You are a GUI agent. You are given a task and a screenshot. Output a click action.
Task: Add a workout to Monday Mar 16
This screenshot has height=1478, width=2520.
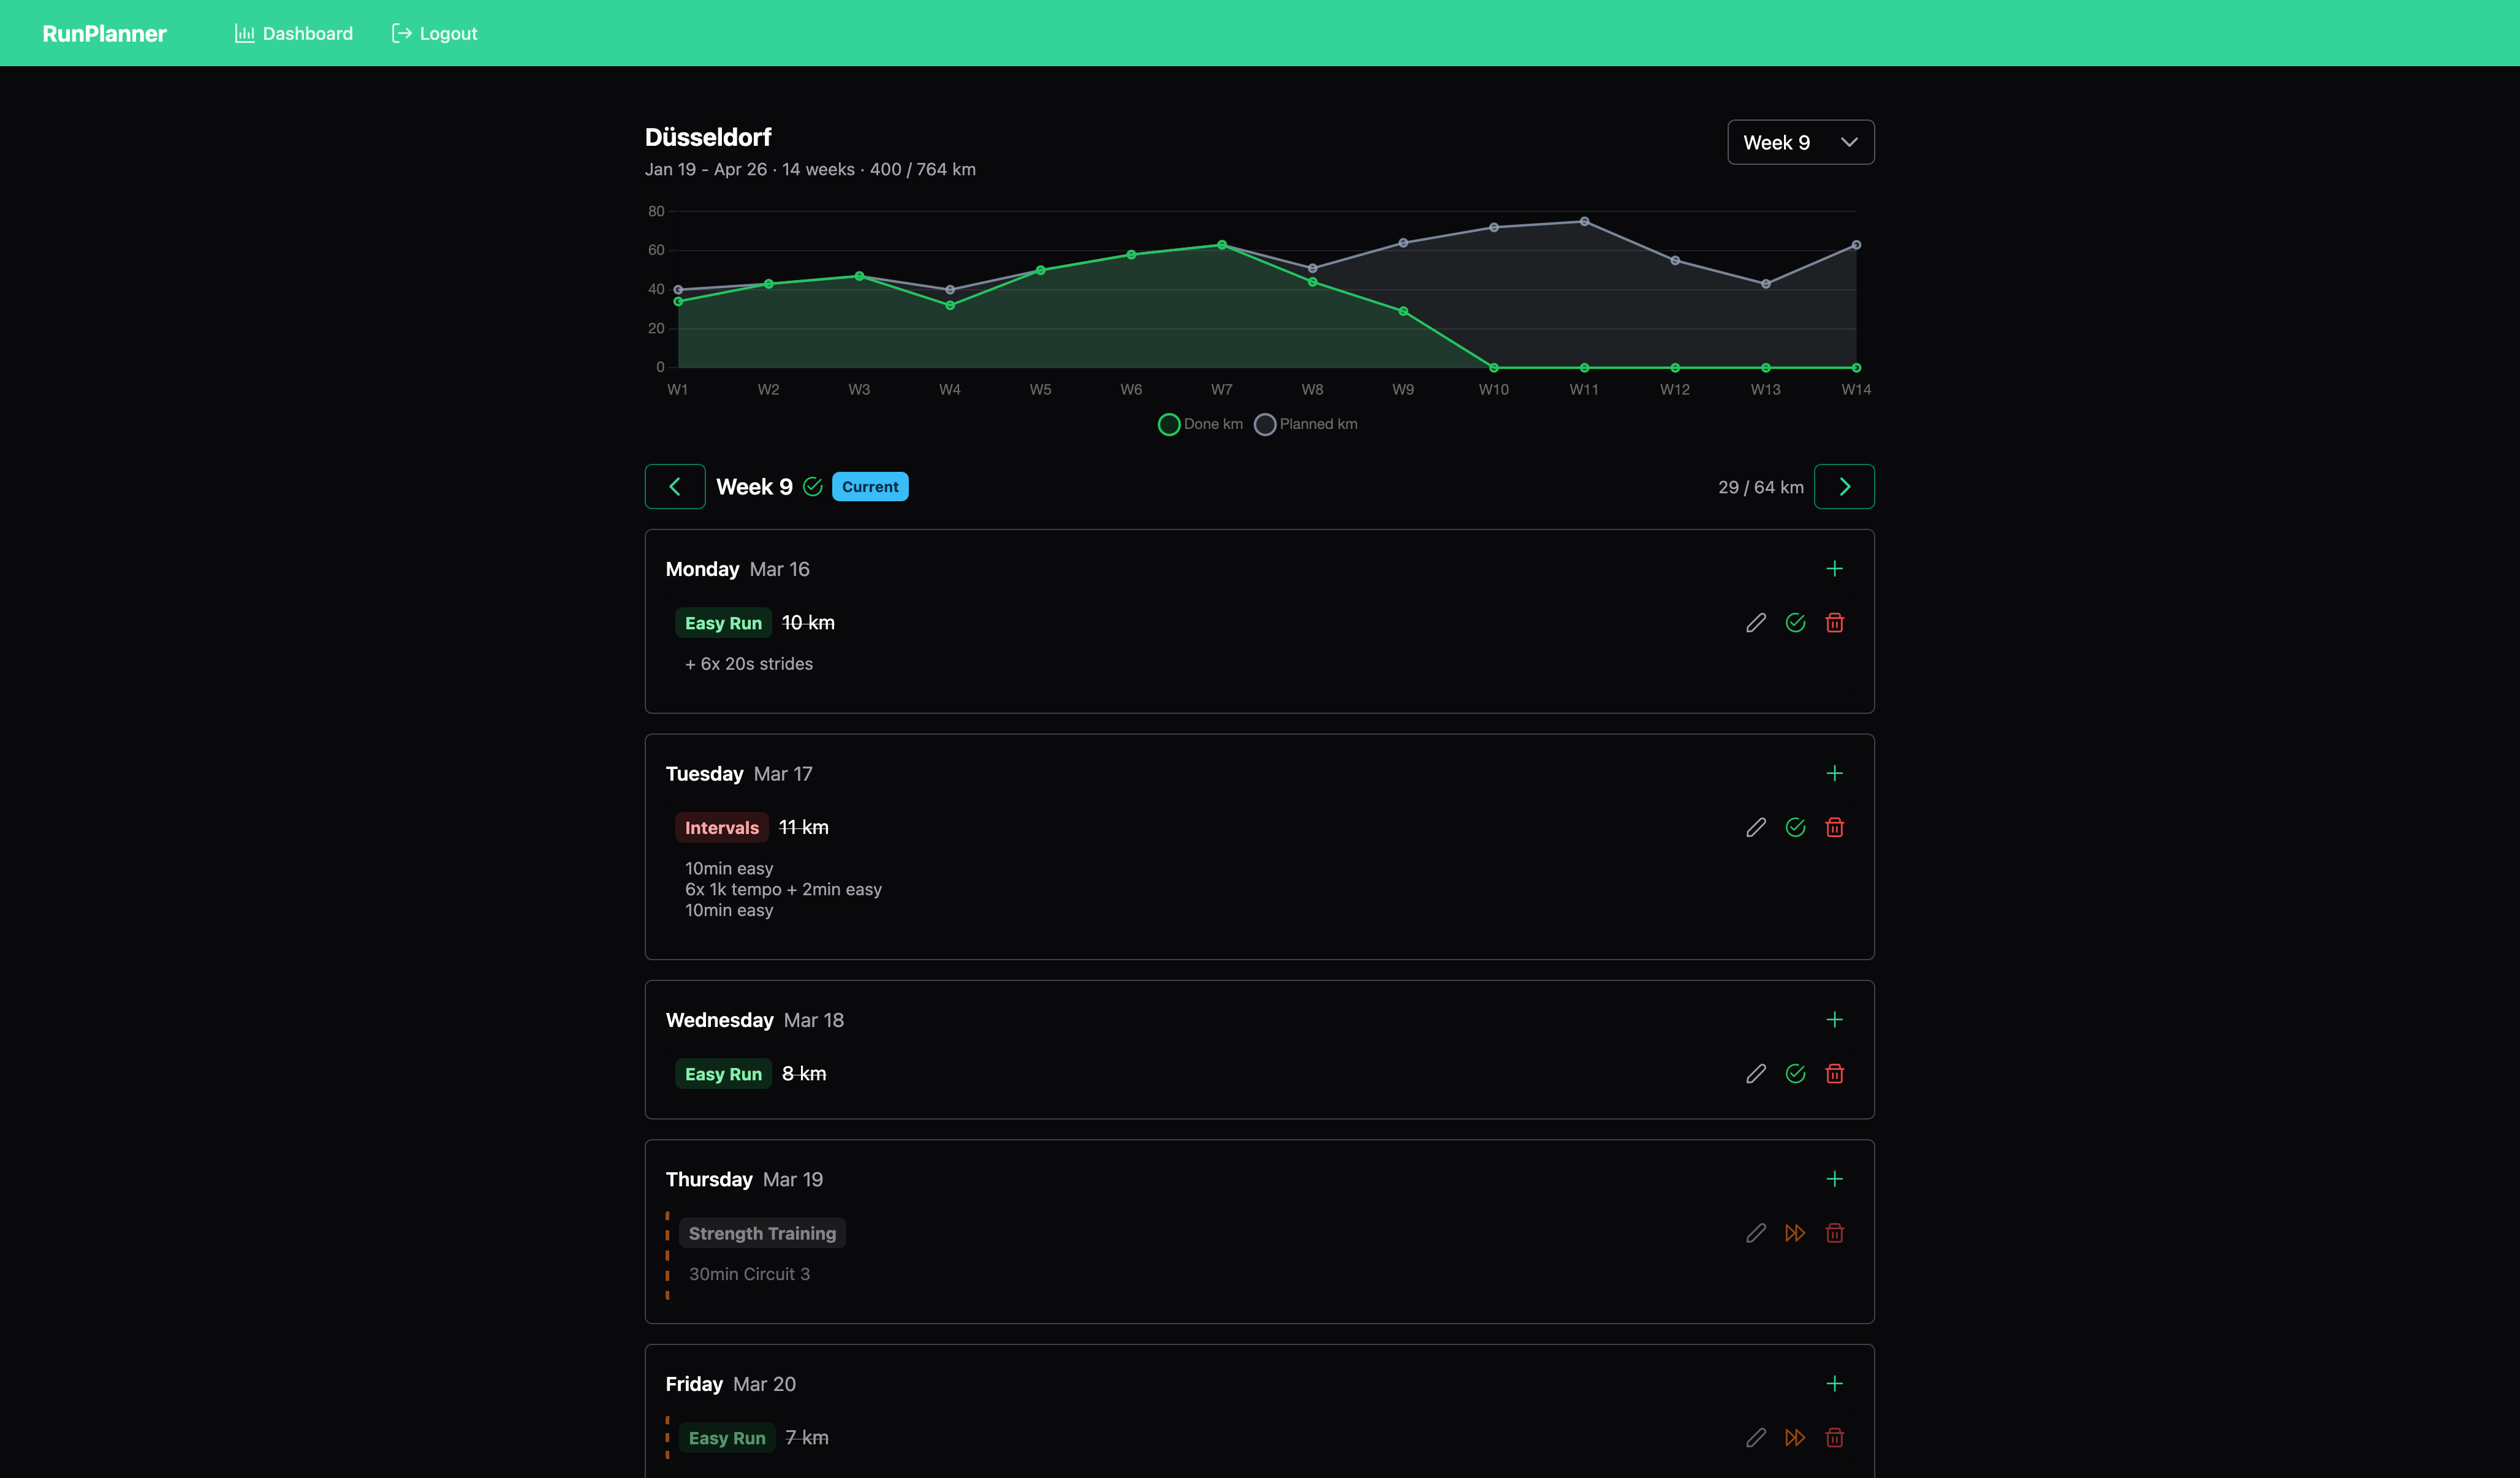(x=1835, y=568)
